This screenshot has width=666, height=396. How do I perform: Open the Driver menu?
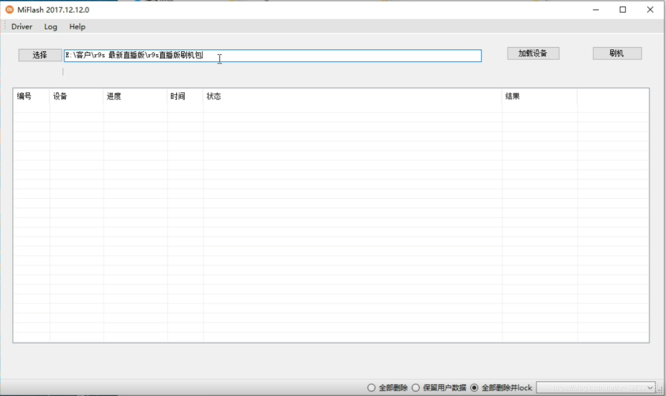pos(22,27)
